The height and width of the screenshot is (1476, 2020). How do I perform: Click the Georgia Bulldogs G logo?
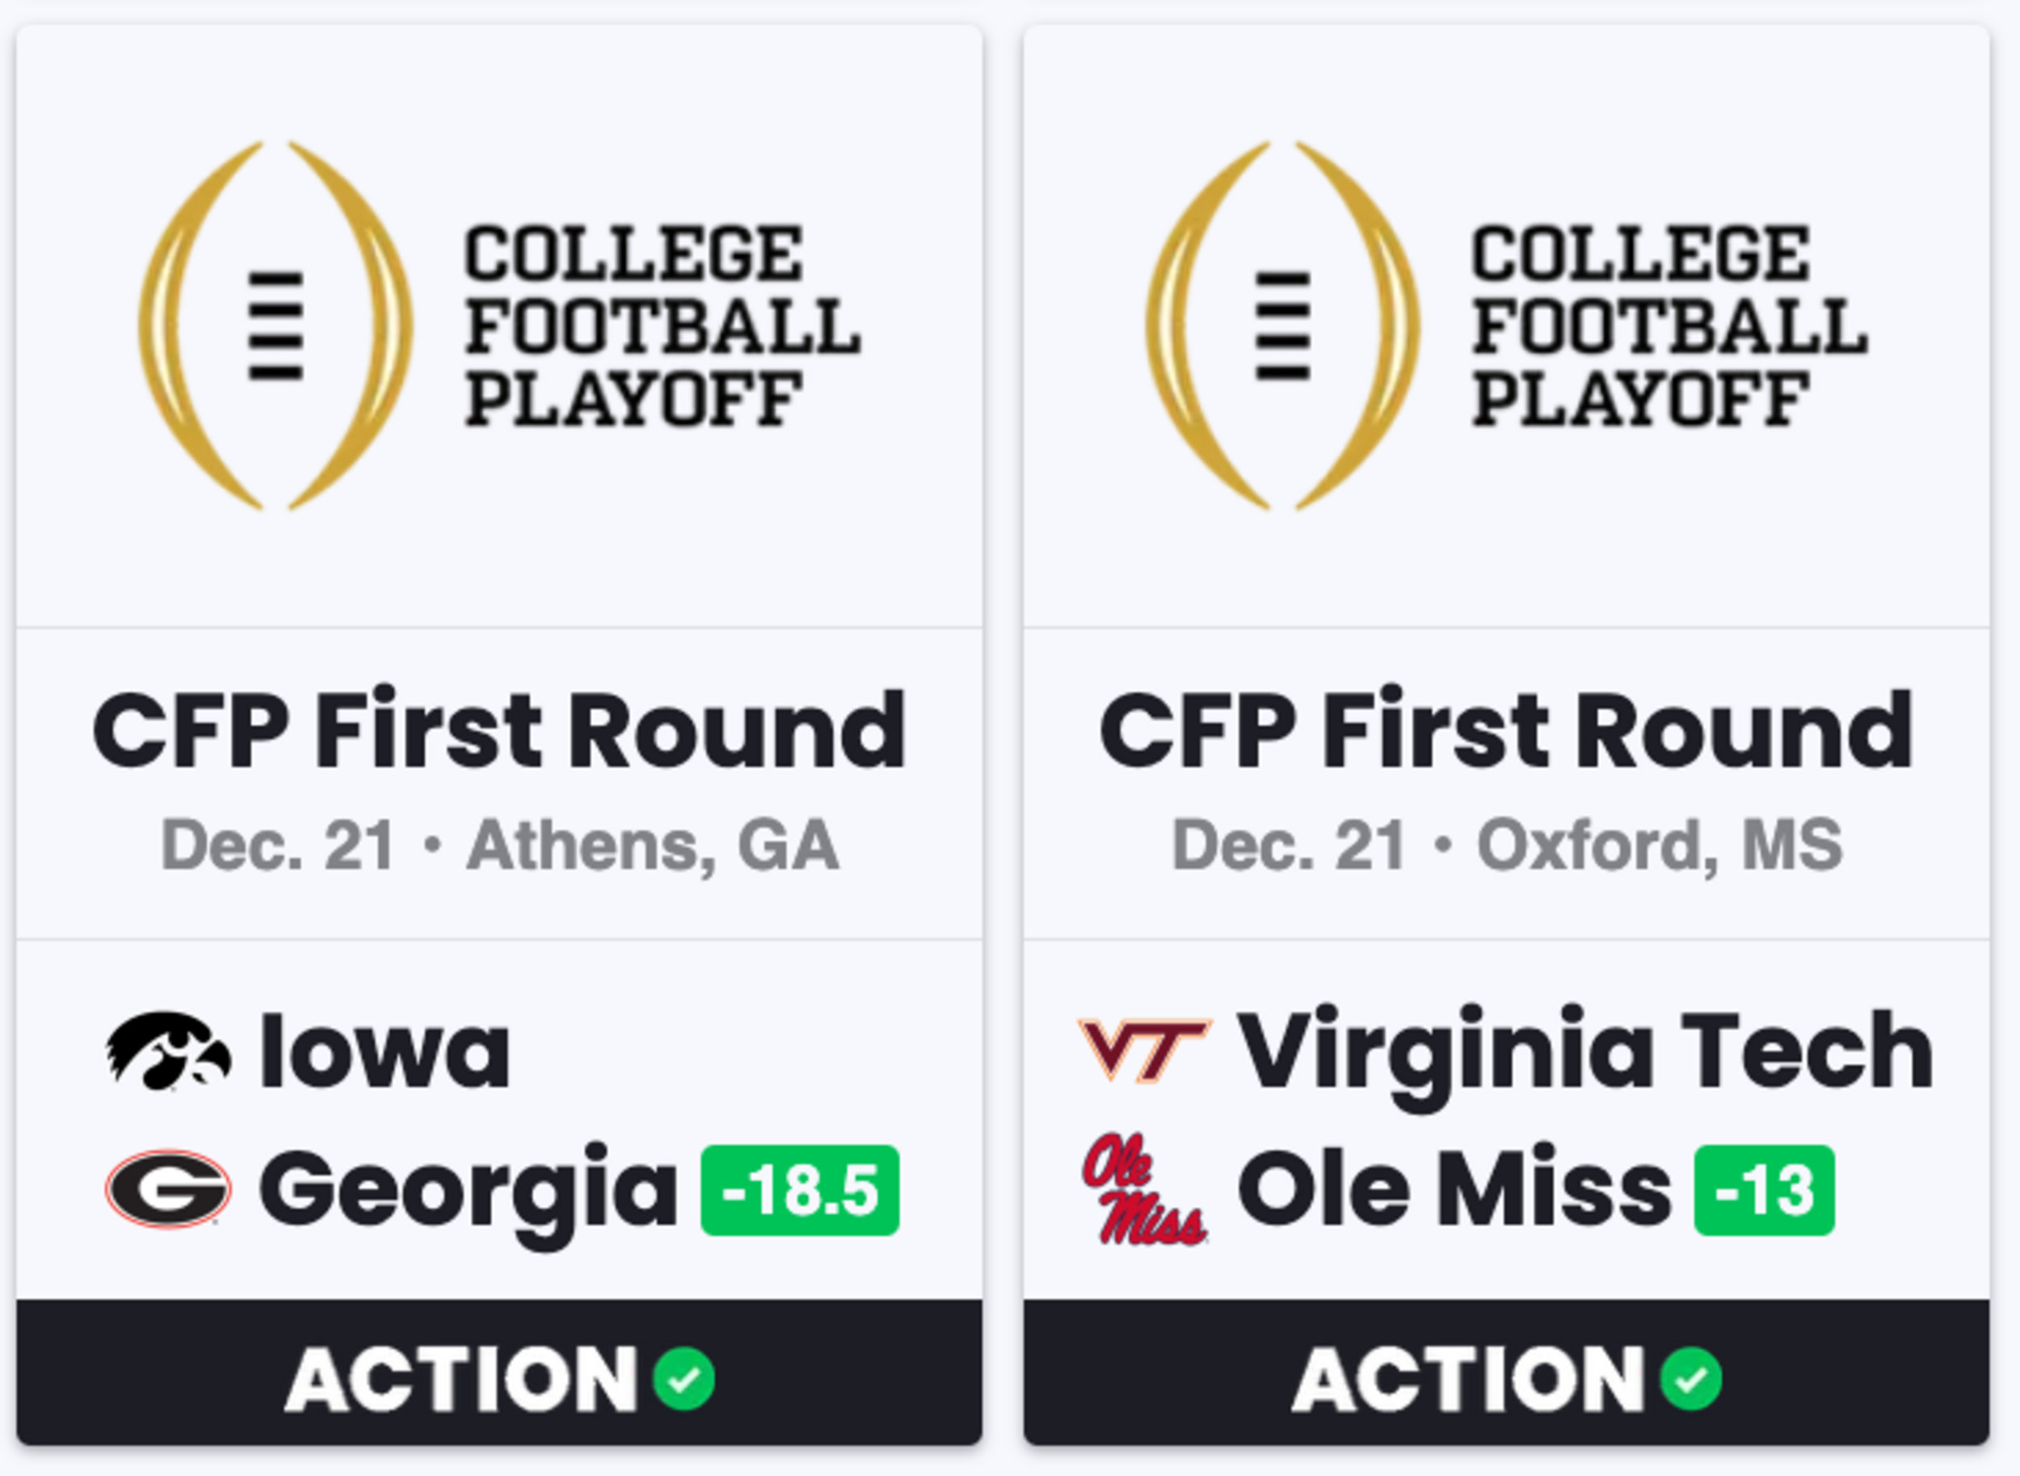(168, 1189)
